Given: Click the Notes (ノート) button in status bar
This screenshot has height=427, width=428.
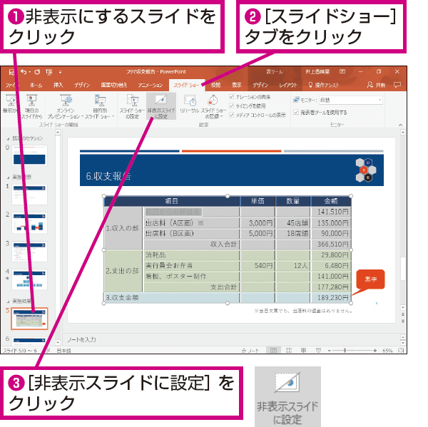Looking at the screenshot, I should point(250,351).
